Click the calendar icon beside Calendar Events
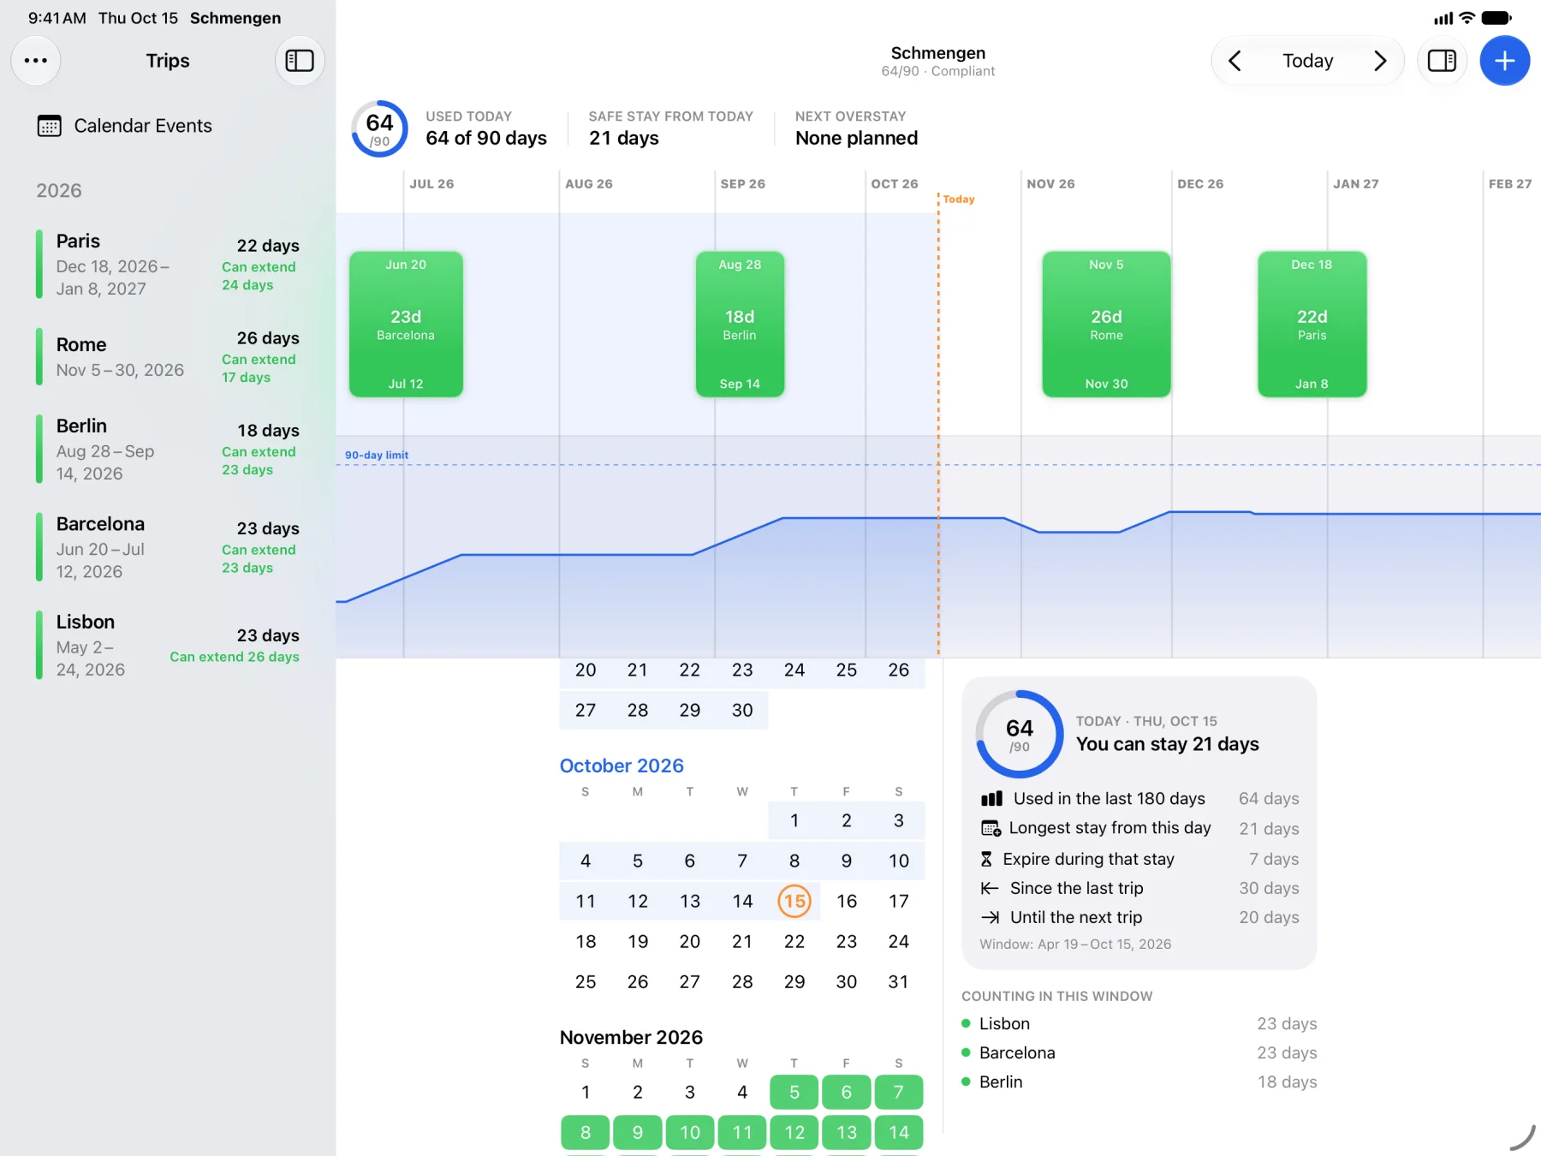The height and width of the screenshot is (1156, 1541). point(50,126)
